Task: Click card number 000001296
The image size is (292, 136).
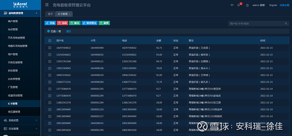Action: pos(97,130)
